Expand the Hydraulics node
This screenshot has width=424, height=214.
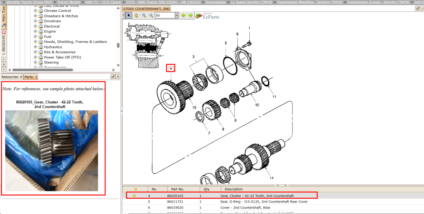[x=35, y=47]
